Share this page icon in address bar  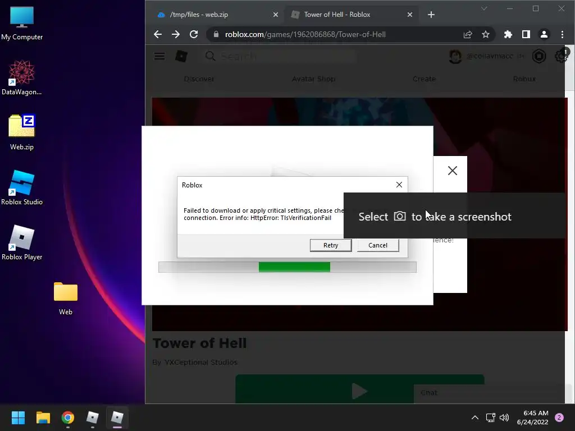point(468,34)
